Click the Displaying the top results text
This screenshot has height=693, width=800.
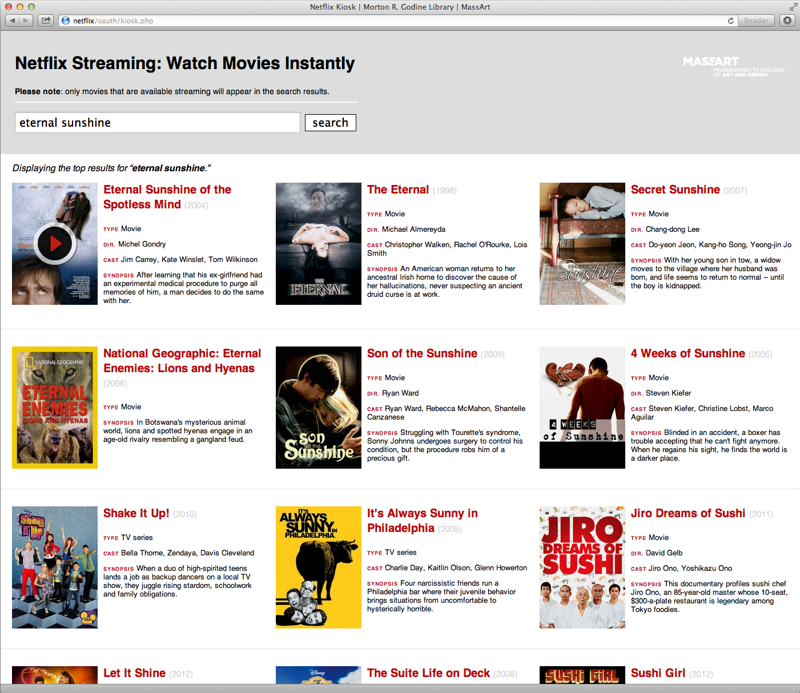point(112,168)
